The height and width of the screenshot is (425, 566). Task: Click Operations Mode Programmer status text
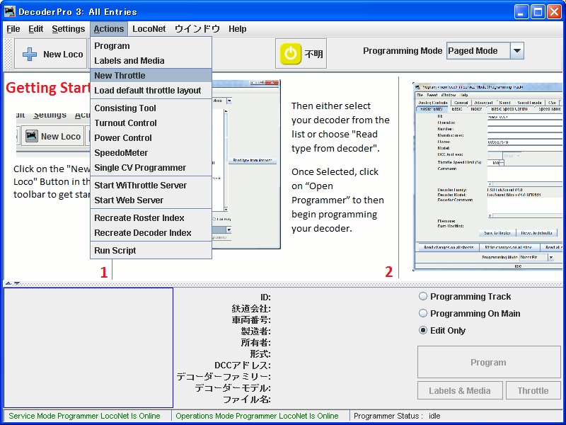tap(257, 416)
